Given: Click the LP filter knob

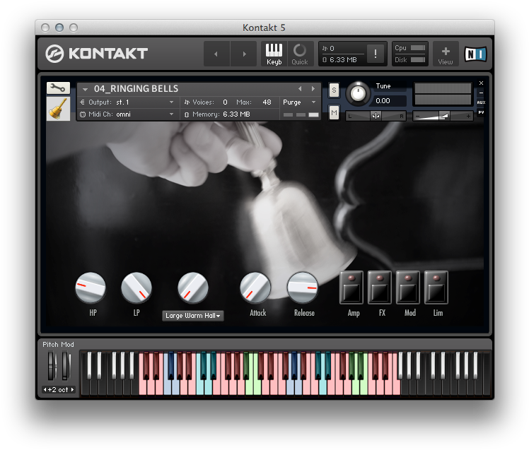Looking at the screenshot, I should tap(136, 288).
